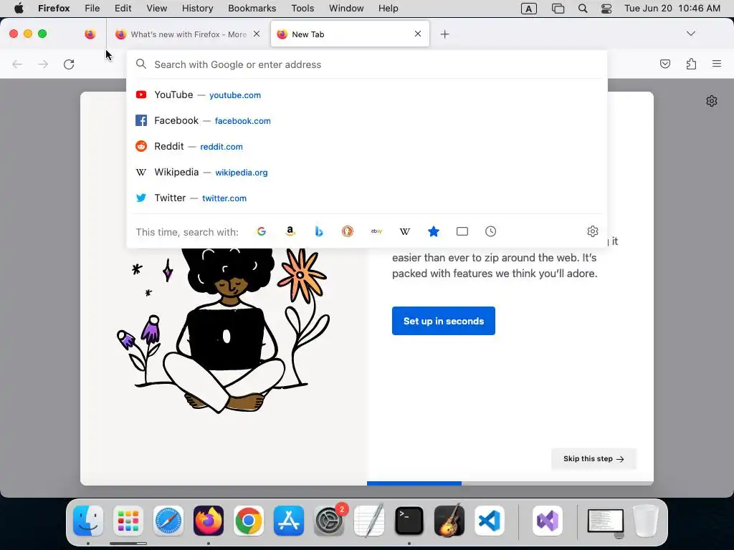Search this time with eBay icon
Screen dimensions: 734x550
tap(376, 231)
